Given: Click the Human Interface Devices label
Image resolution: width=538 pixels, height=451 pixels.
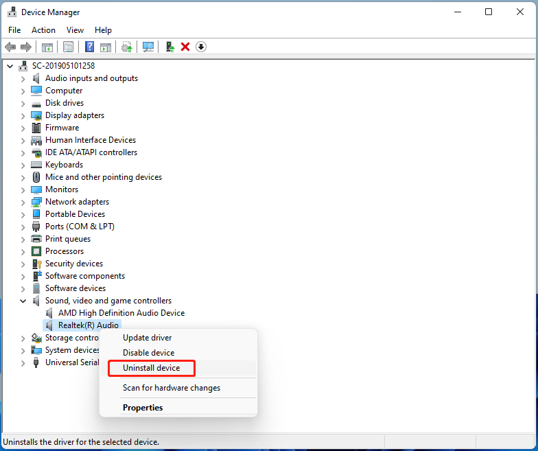Looking at the screenshot, I should point(91,140).
